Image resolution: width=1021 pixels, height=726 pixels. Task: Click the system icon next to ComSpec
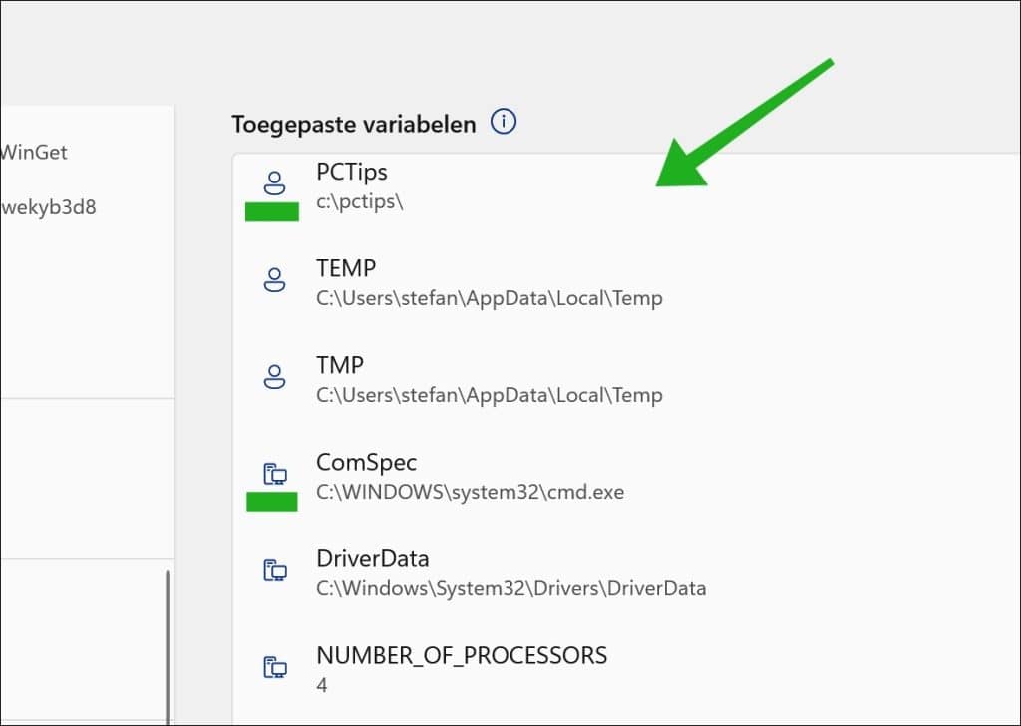pos(275,474)
